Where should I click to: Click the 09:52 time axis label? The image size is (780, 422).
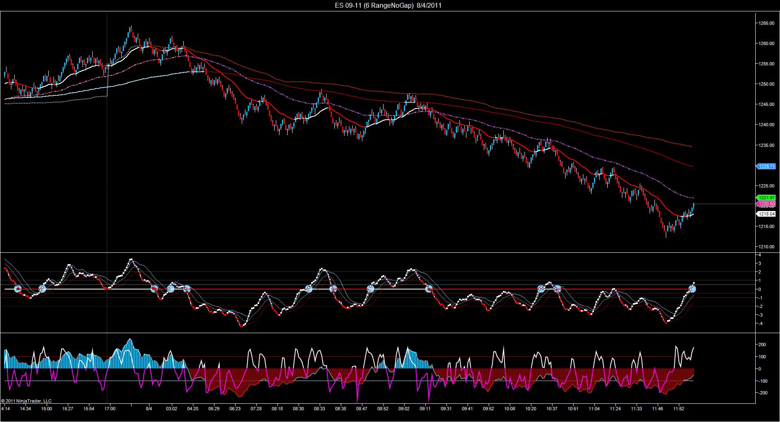(x=488, y=409)
